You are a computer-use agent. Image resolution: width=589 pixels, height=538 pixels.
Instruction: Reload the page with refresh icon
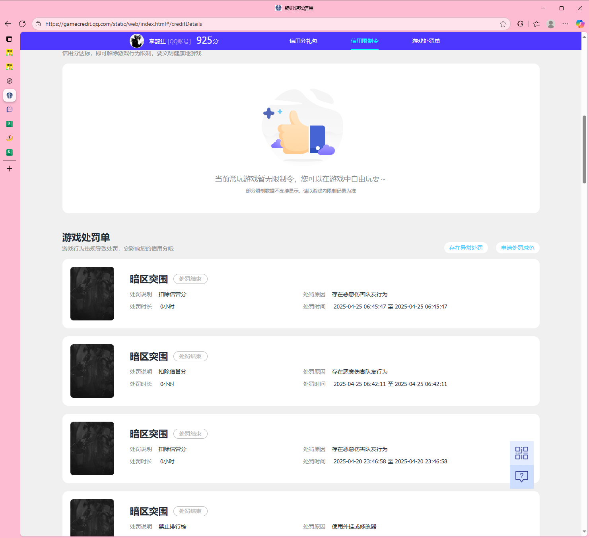pyautogui.click(x=22, y=24)
